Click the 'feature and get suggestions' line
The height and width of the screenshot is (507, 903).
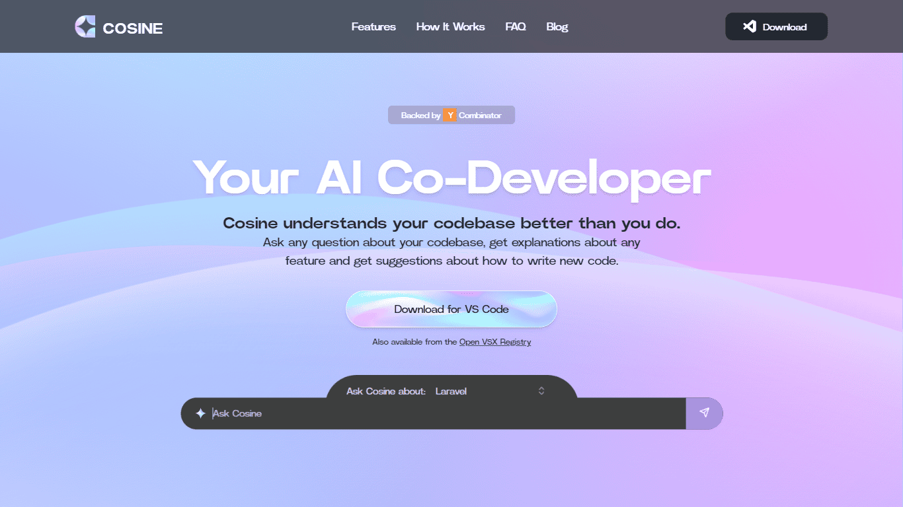point(451,261)
